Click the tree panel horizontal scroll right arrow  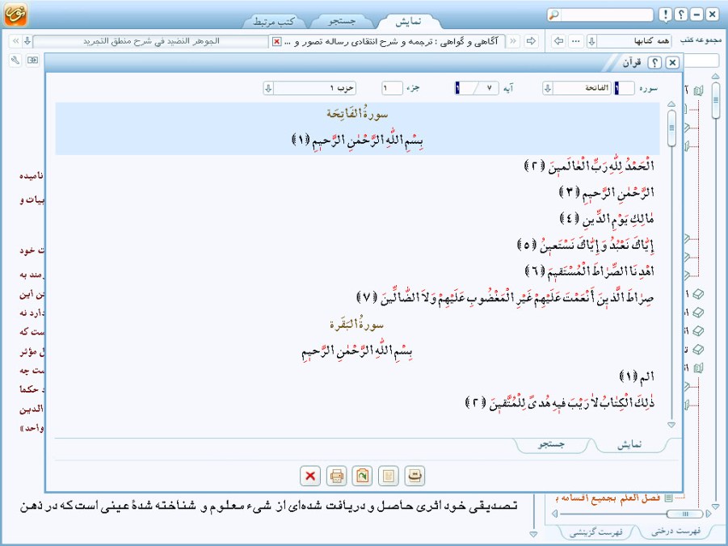(x=708, y=514)
